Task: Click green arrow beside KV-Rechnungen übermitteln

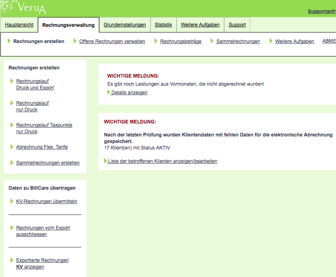Action: point(12,201)
